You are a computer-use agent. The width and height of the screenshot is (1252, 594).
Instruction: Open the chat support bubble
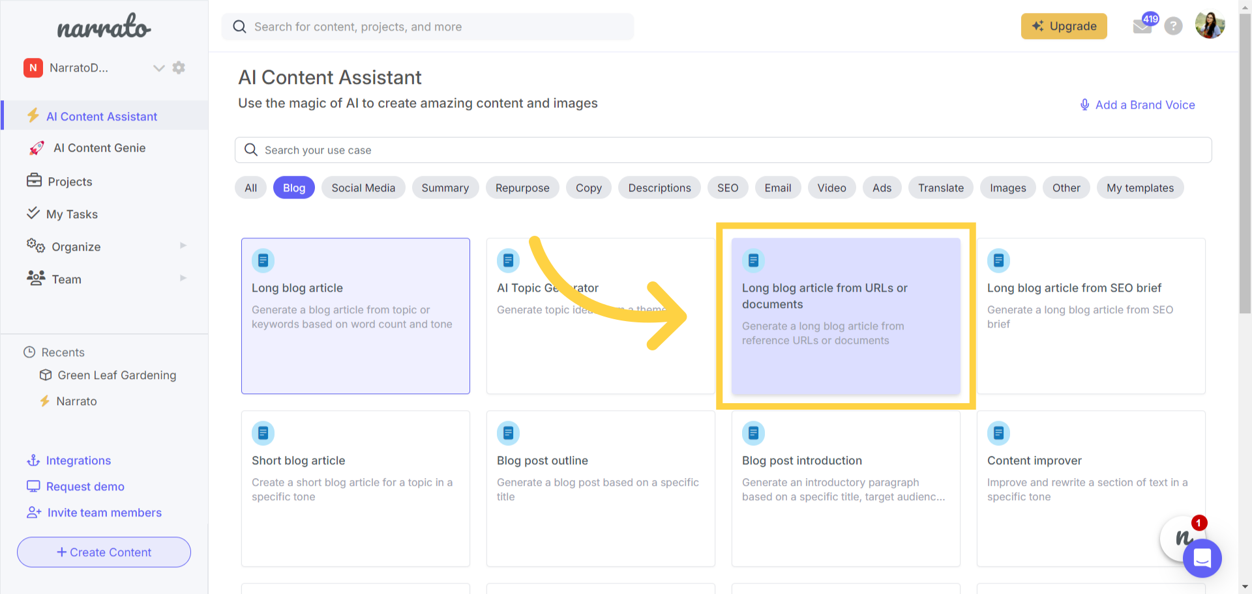1202,558
